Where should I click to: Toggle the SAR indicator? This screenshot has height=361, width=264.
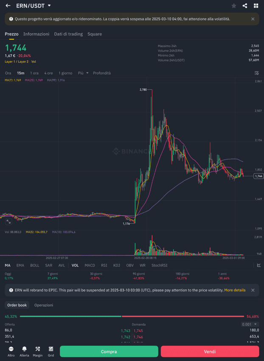coord(49,265)
